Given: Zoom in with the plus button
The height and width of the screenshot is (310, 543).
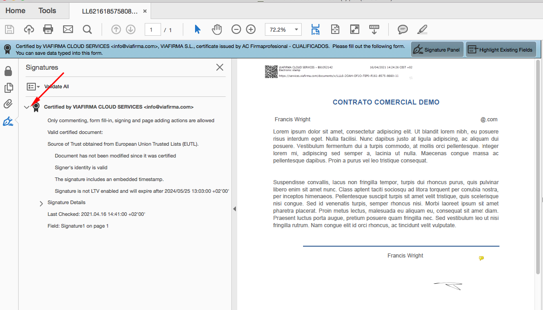Looking at the screenshot, I should point(251,29).
